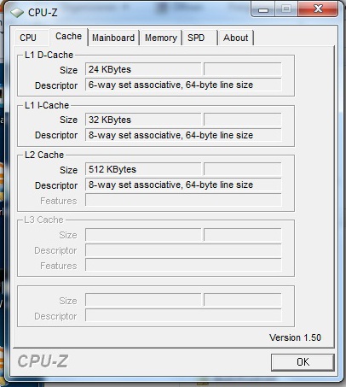Click the CPU-Z app icon in title bar

click(17, 13)
